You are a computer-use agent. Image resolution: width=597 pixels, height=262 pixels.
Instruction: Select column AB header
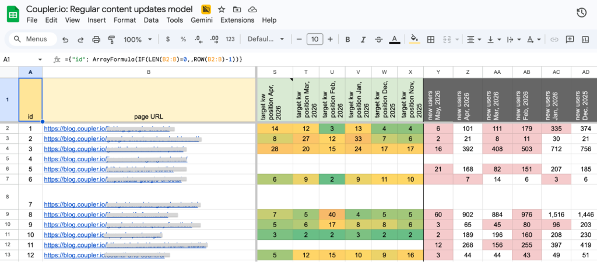click(x=526, y=72)
